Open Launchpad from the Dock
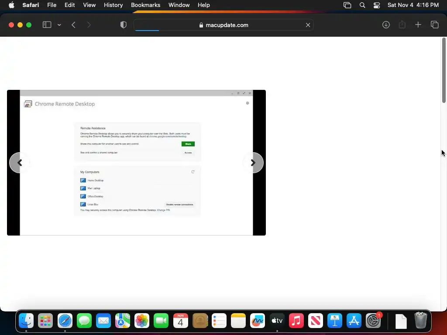The width and height of the screenshot is (447, 335). 45,321
